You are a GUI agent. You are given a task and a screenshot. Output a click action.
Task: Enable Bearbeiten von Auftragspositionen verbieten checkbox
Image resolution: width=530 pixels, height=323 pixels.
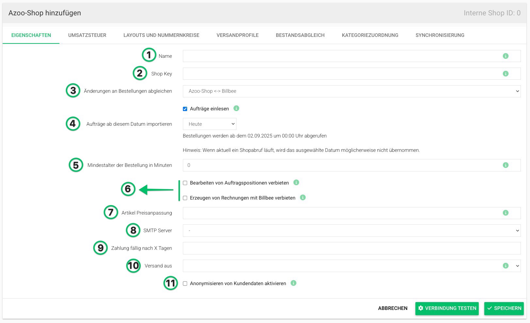click(185, 183)
